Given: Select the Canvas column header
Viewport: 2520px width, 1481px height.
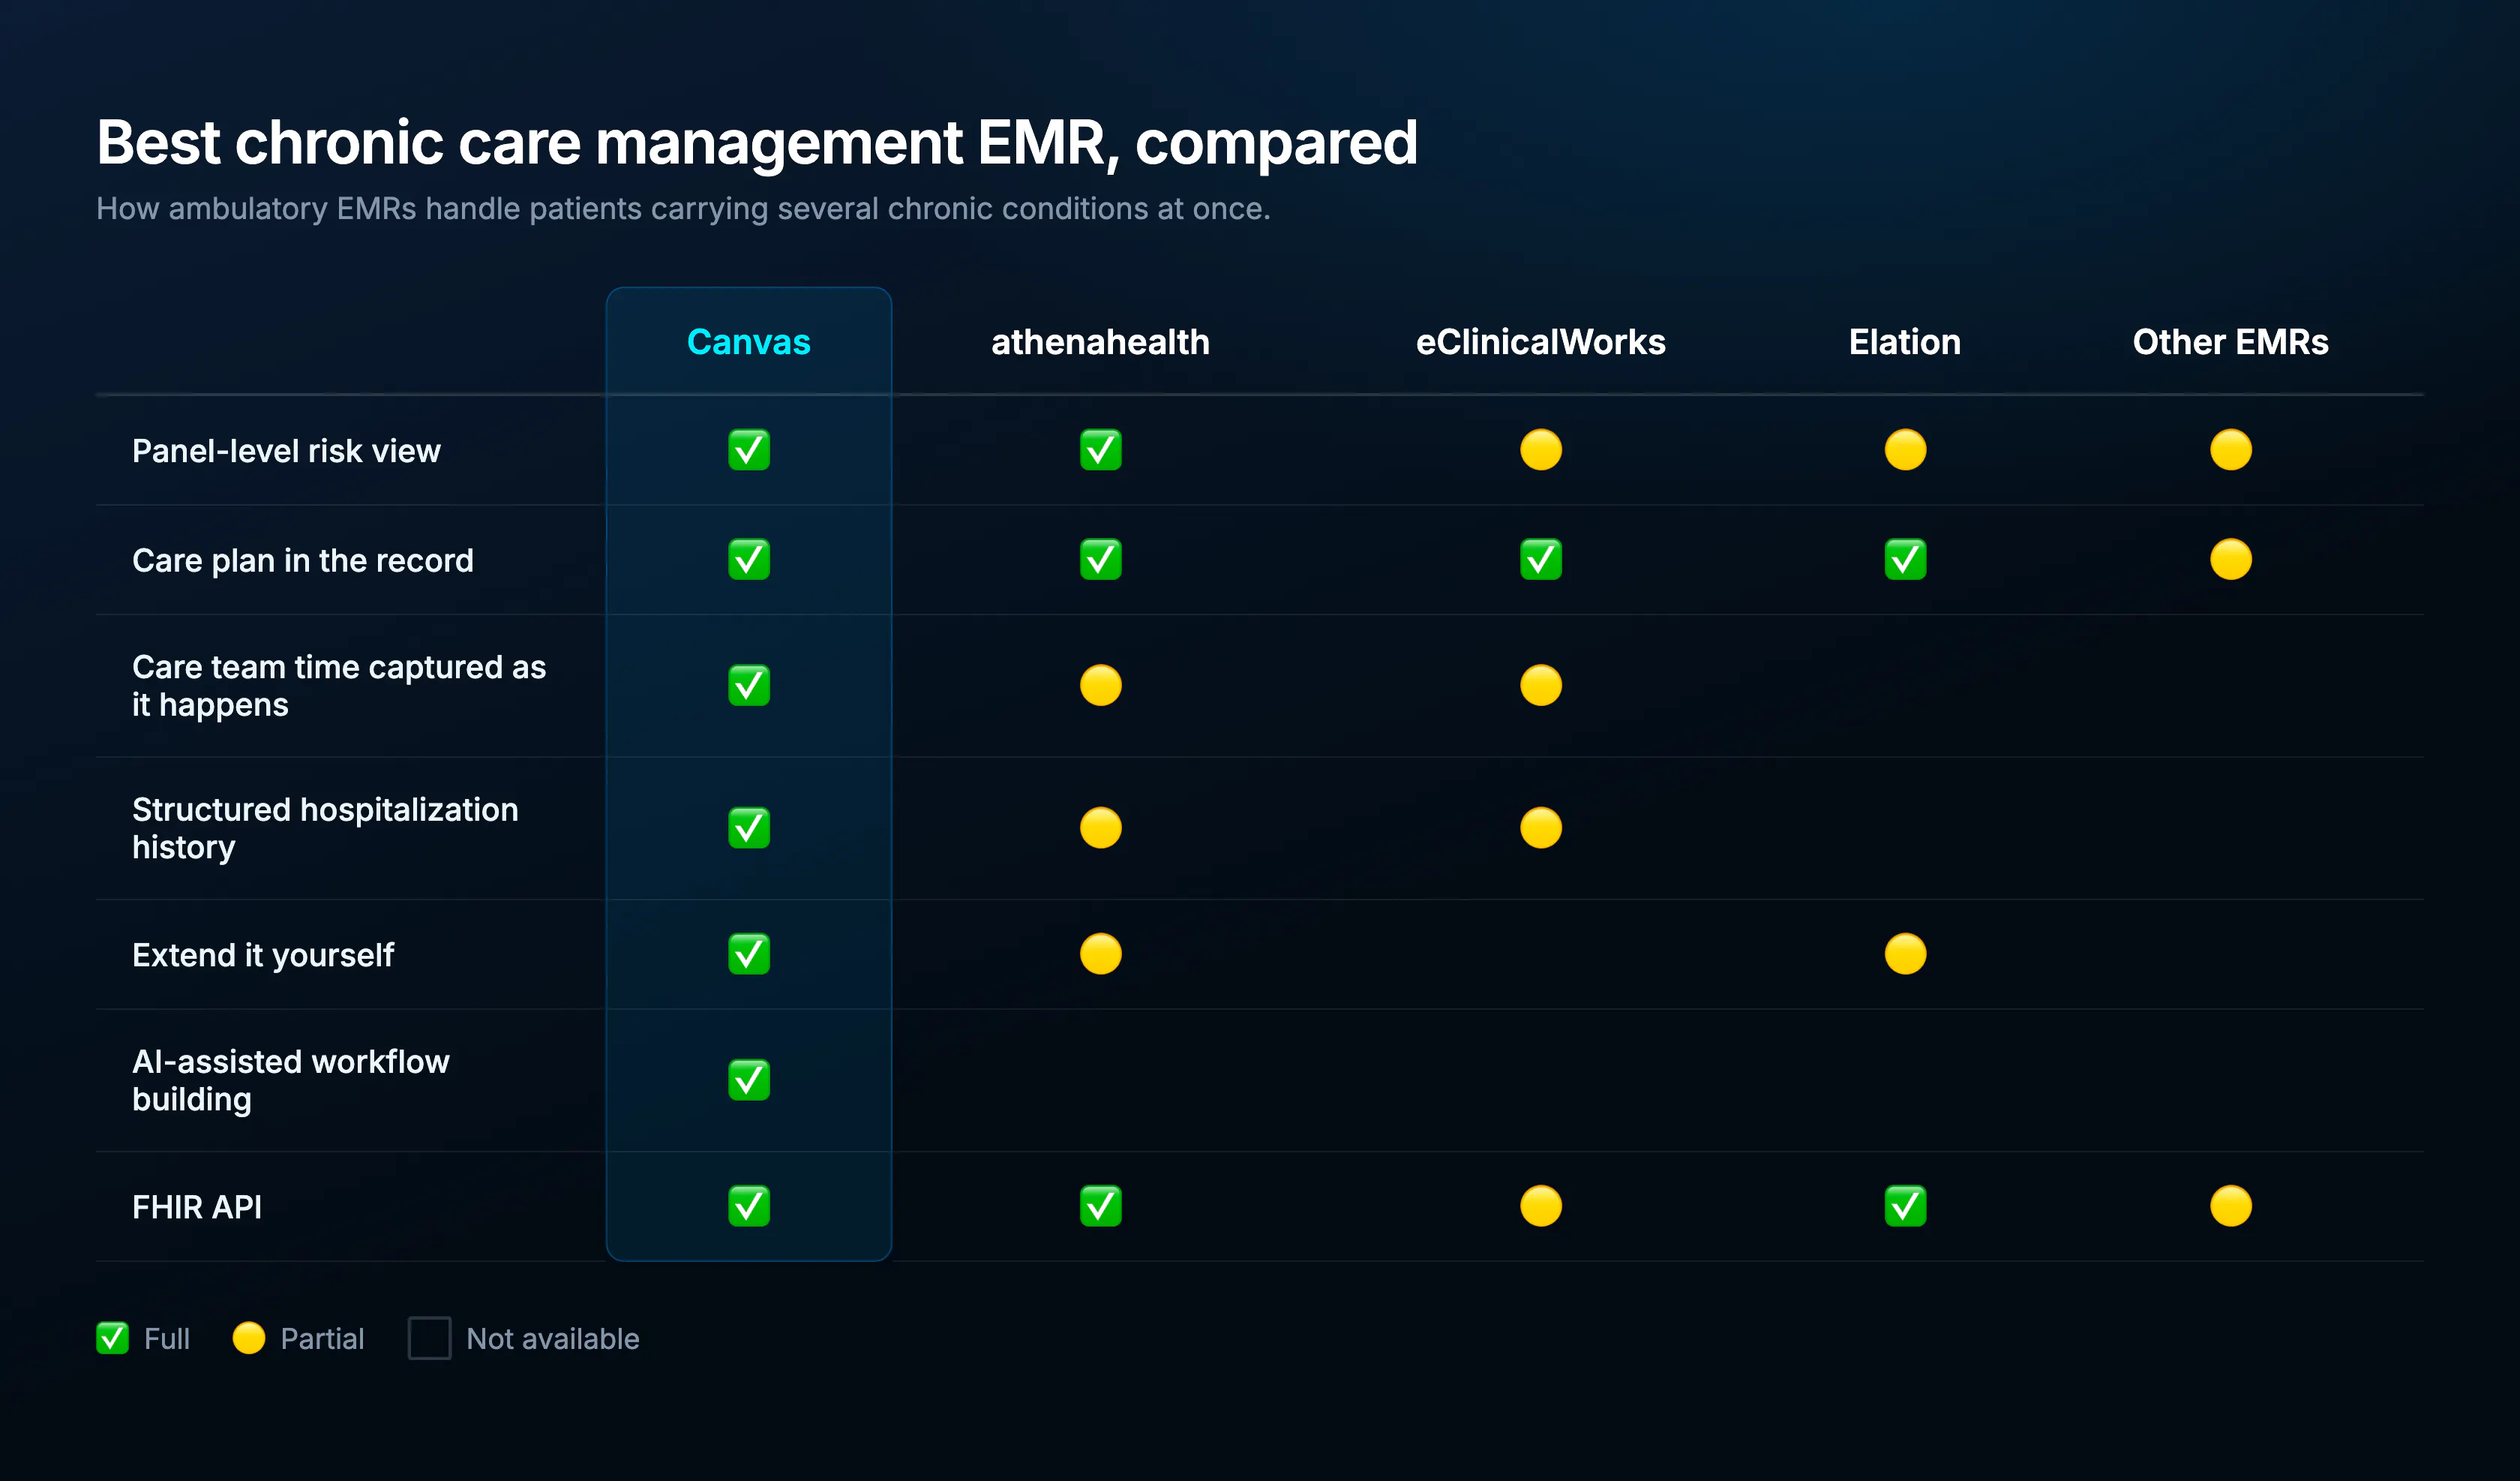Looking at the screenshot, I should point(749,342).
